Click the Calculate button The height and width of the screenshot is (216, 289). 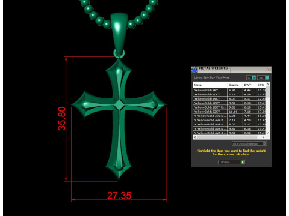[231, 162]
